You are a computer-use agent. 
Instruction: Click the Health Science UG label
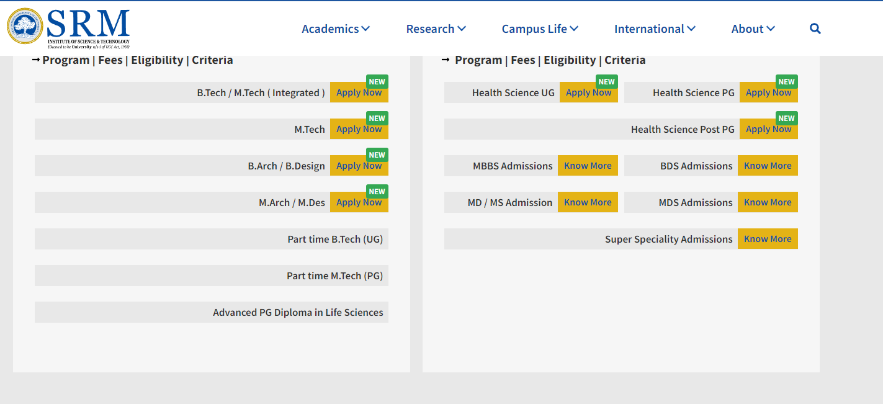tap(513, 92)
